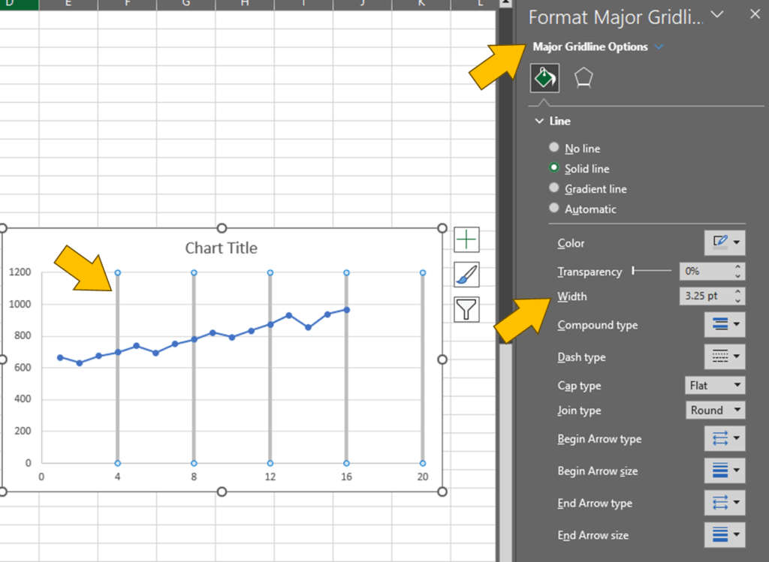The height and width of the screenshot is (562, 769).
Task: Click the Width value field
Action: [x=704, y=296]
